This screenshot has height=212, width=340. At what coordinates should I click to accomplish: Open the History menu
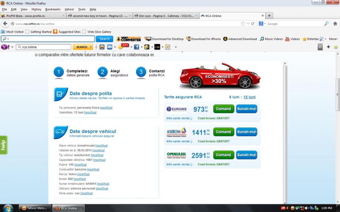point(36,9)
